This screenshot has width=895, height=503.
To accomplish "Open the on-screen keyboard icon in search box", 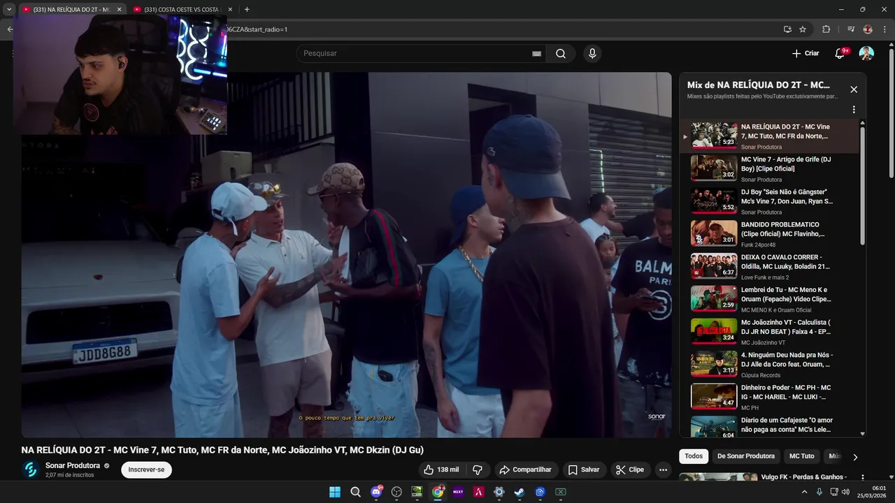I will point(536,54).
